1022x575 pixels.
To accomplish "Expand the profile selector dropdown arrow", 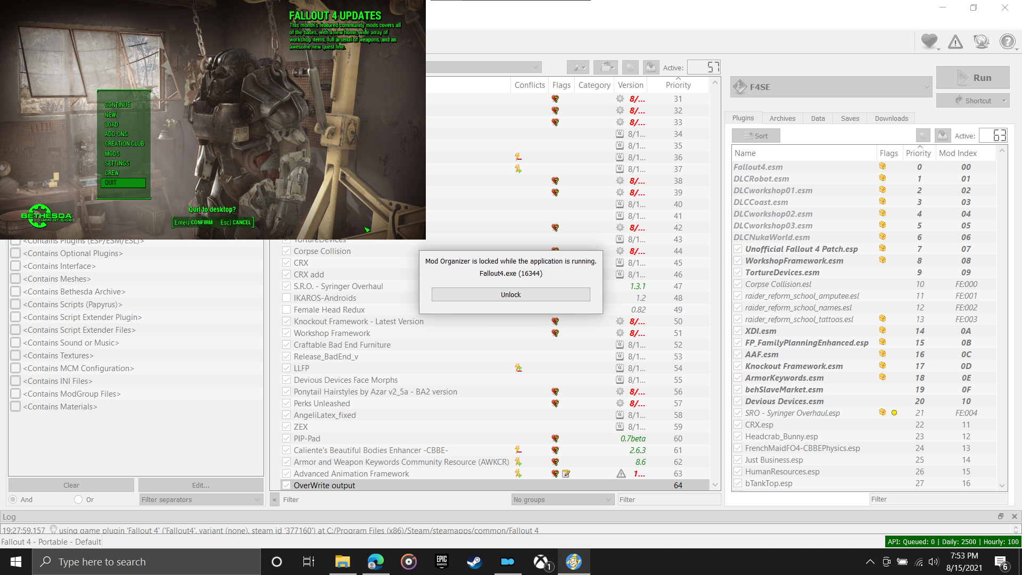I will click(535, 67).
